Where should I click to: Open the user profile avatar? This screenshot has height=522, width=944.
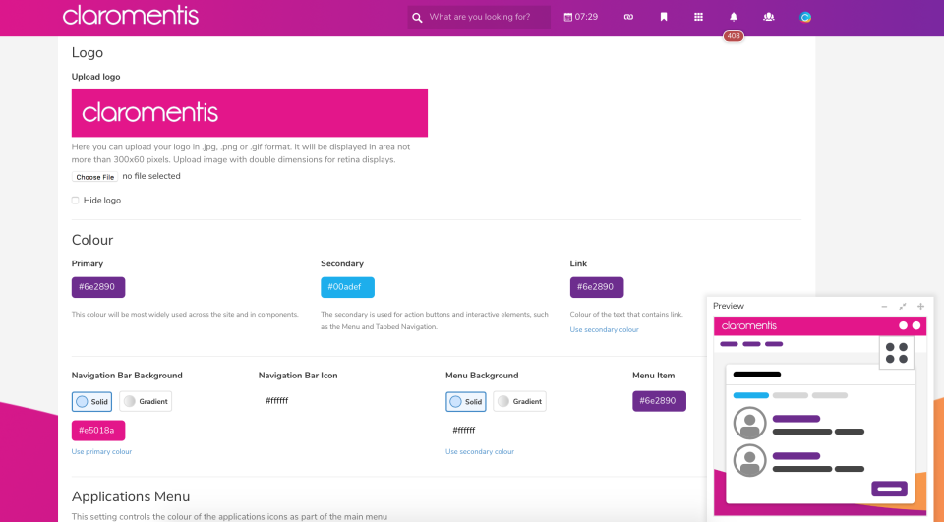805,17
